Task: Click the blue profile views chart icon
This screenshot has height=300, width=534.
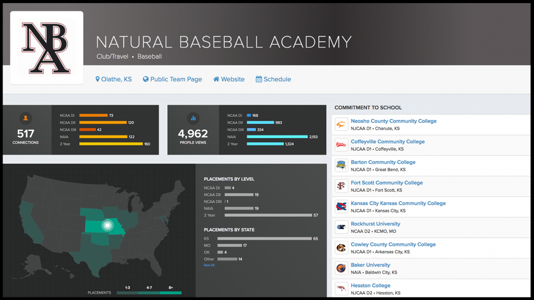Action: 193,118
